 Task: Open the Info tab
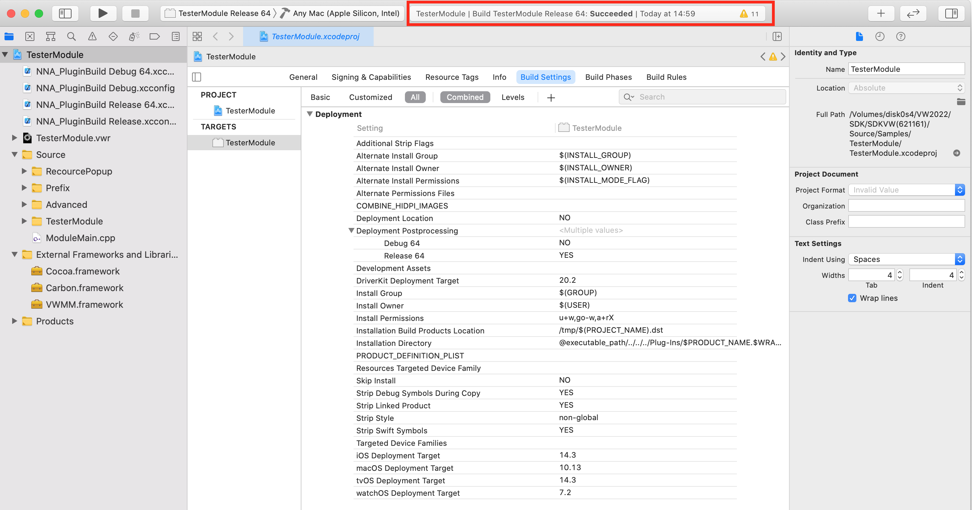499,77
